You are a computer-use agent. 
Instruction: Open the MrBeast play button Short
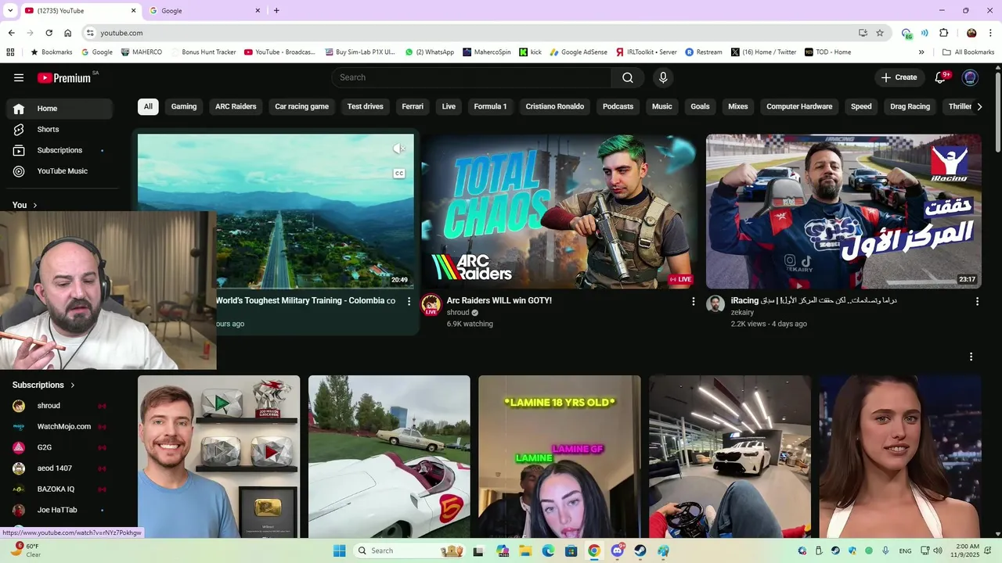218,456
